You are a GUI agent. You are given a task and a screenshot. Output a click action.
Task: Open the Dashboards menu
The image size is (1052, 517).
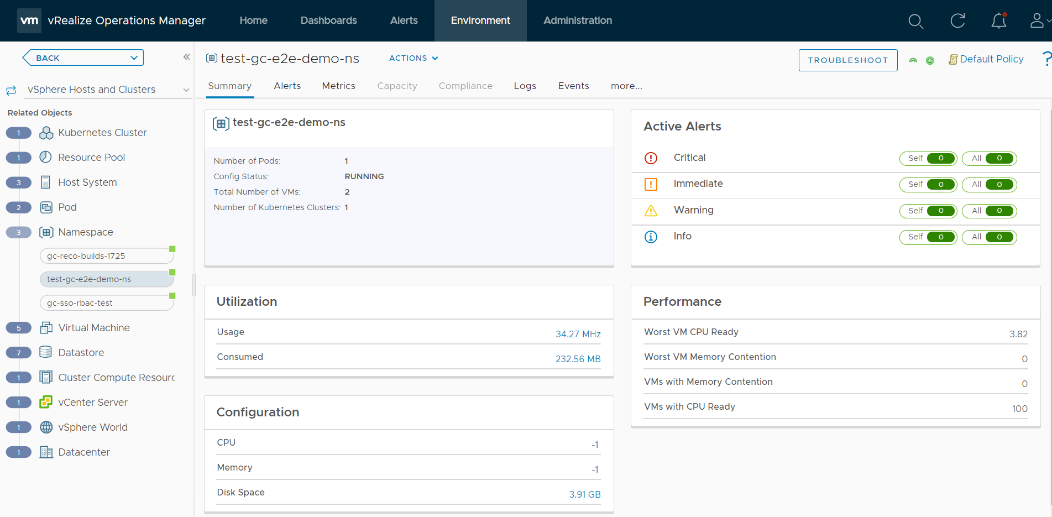pos(328,20)
